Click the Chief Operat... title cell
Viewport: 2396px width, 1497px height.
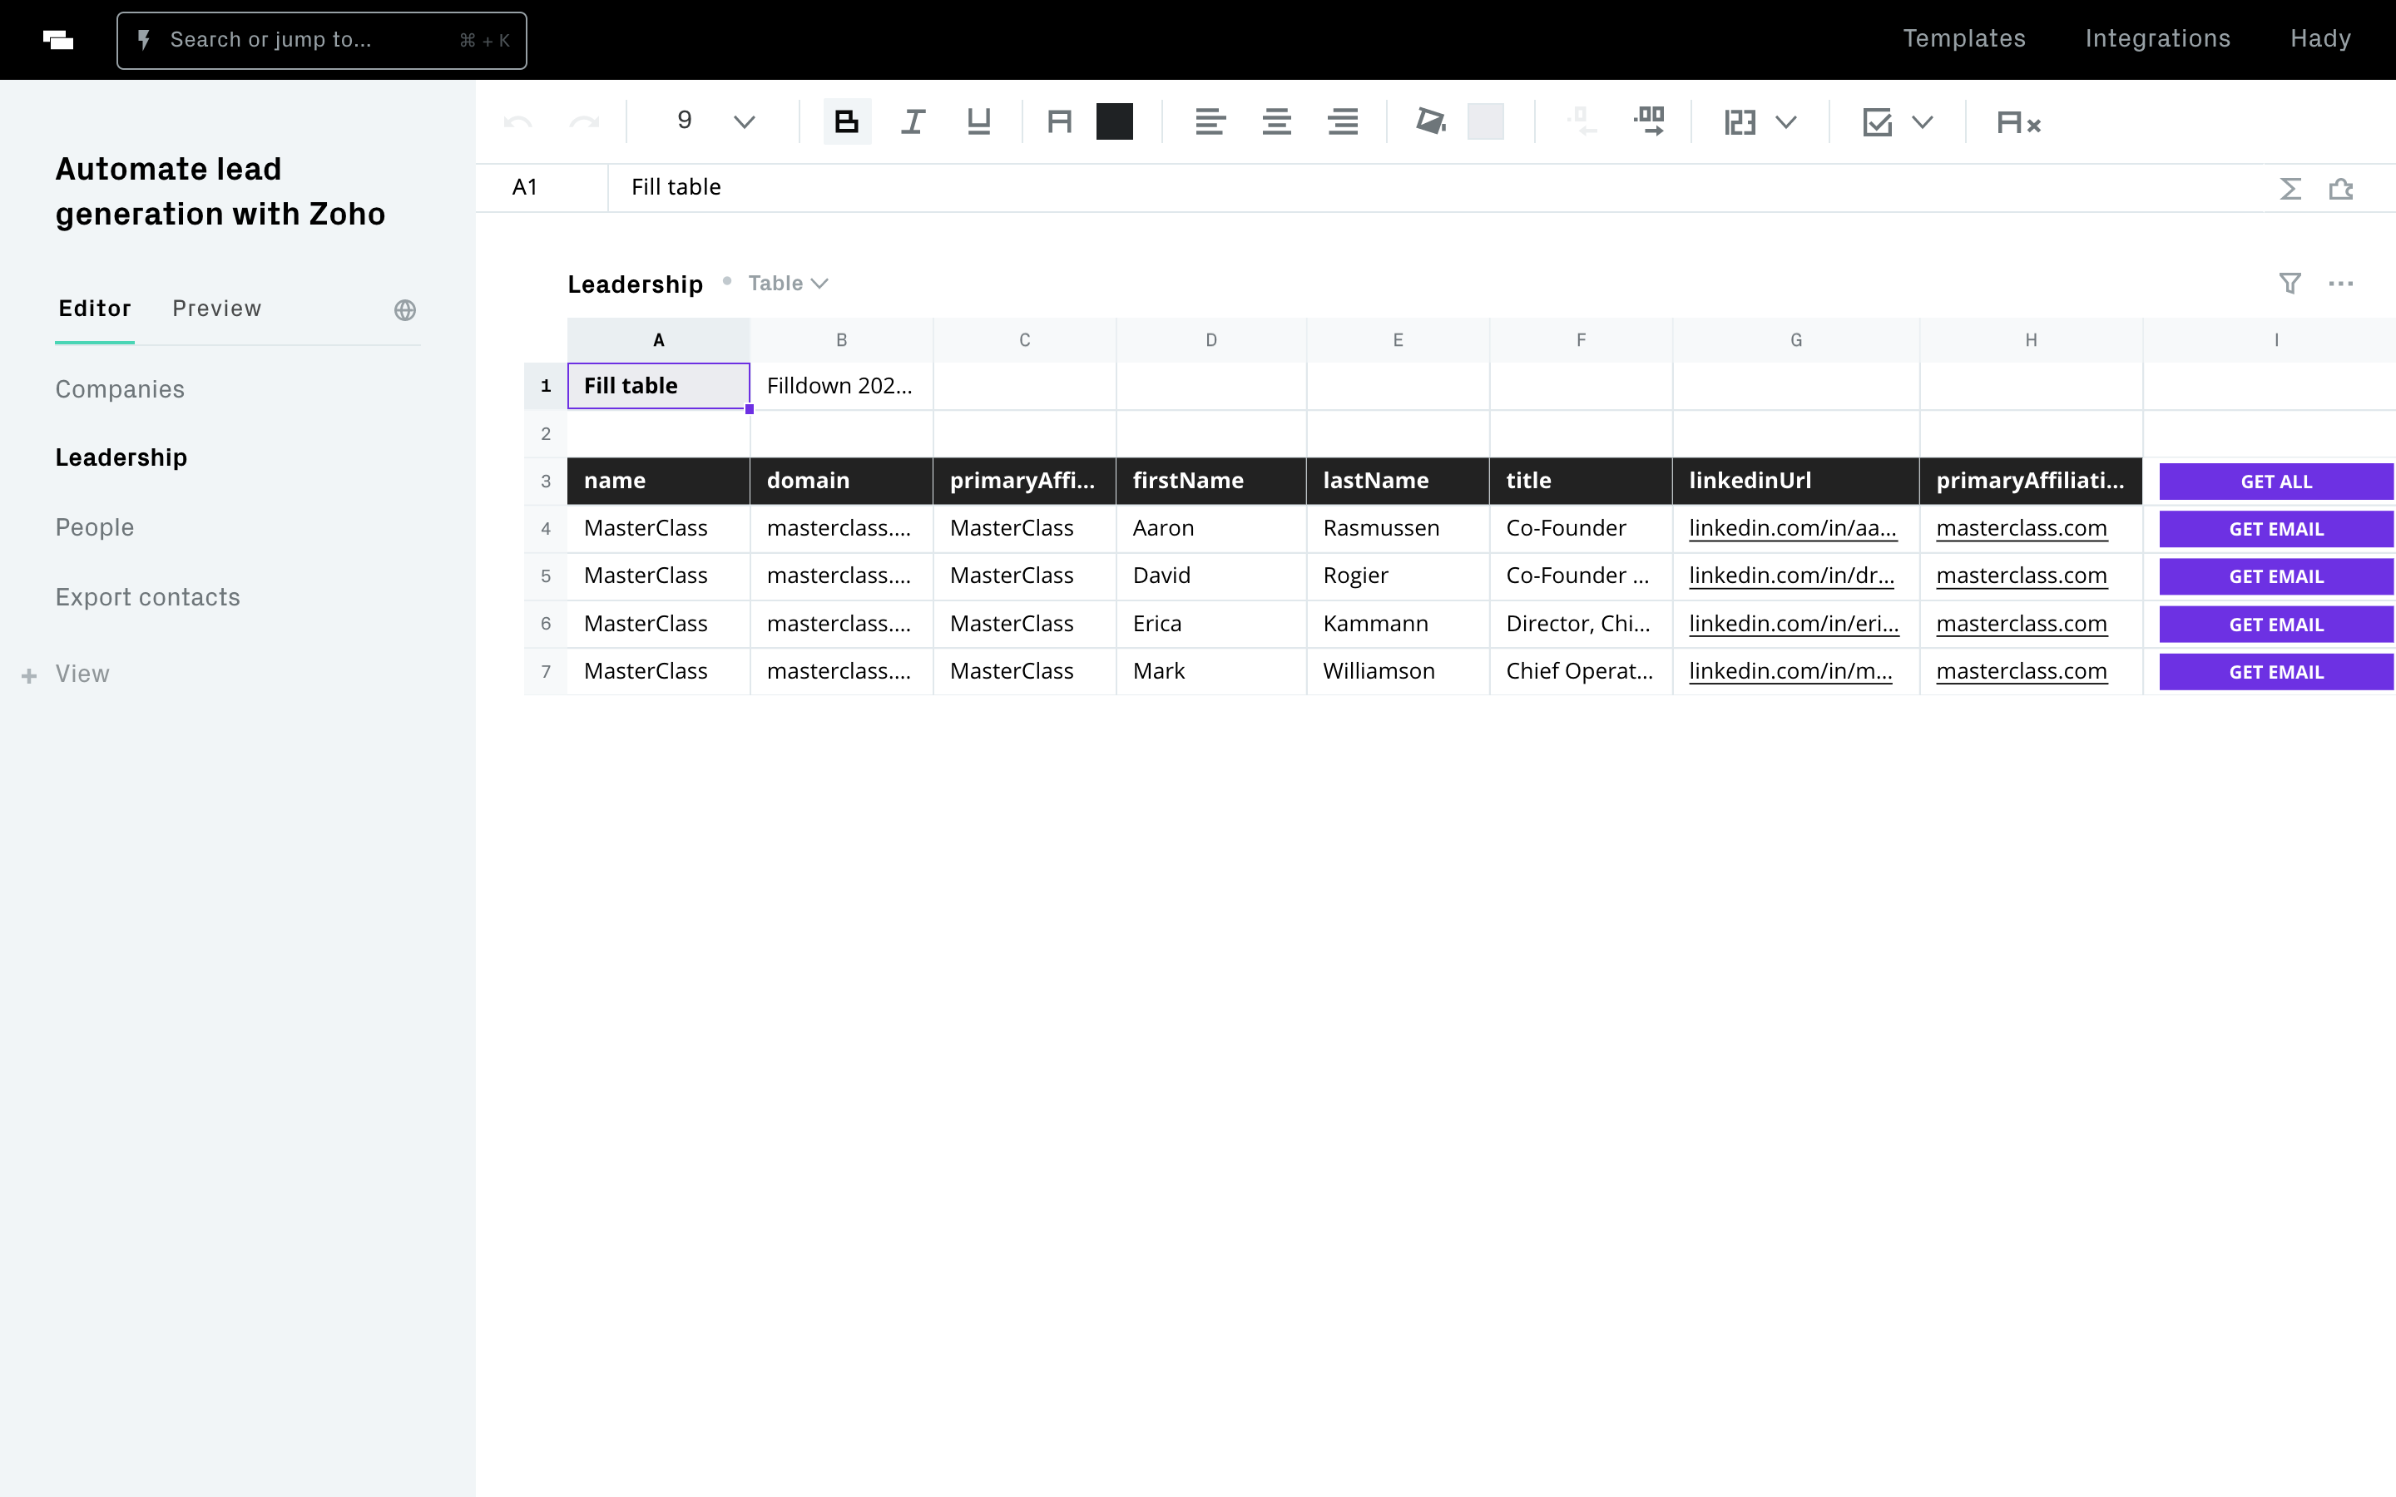point(1582,671)
